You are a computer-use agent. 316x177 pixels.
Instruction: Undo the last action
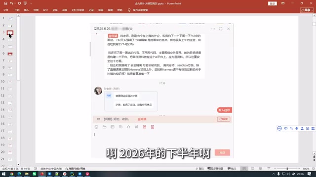point(11,3)
